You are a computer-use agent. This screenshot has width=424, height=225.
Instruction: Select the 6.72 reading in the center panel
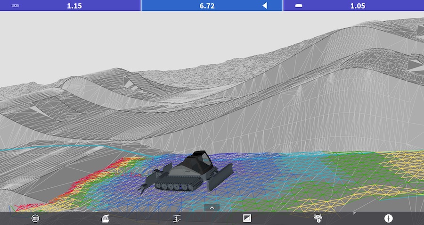pyautogui.click(x=207, y=6)
